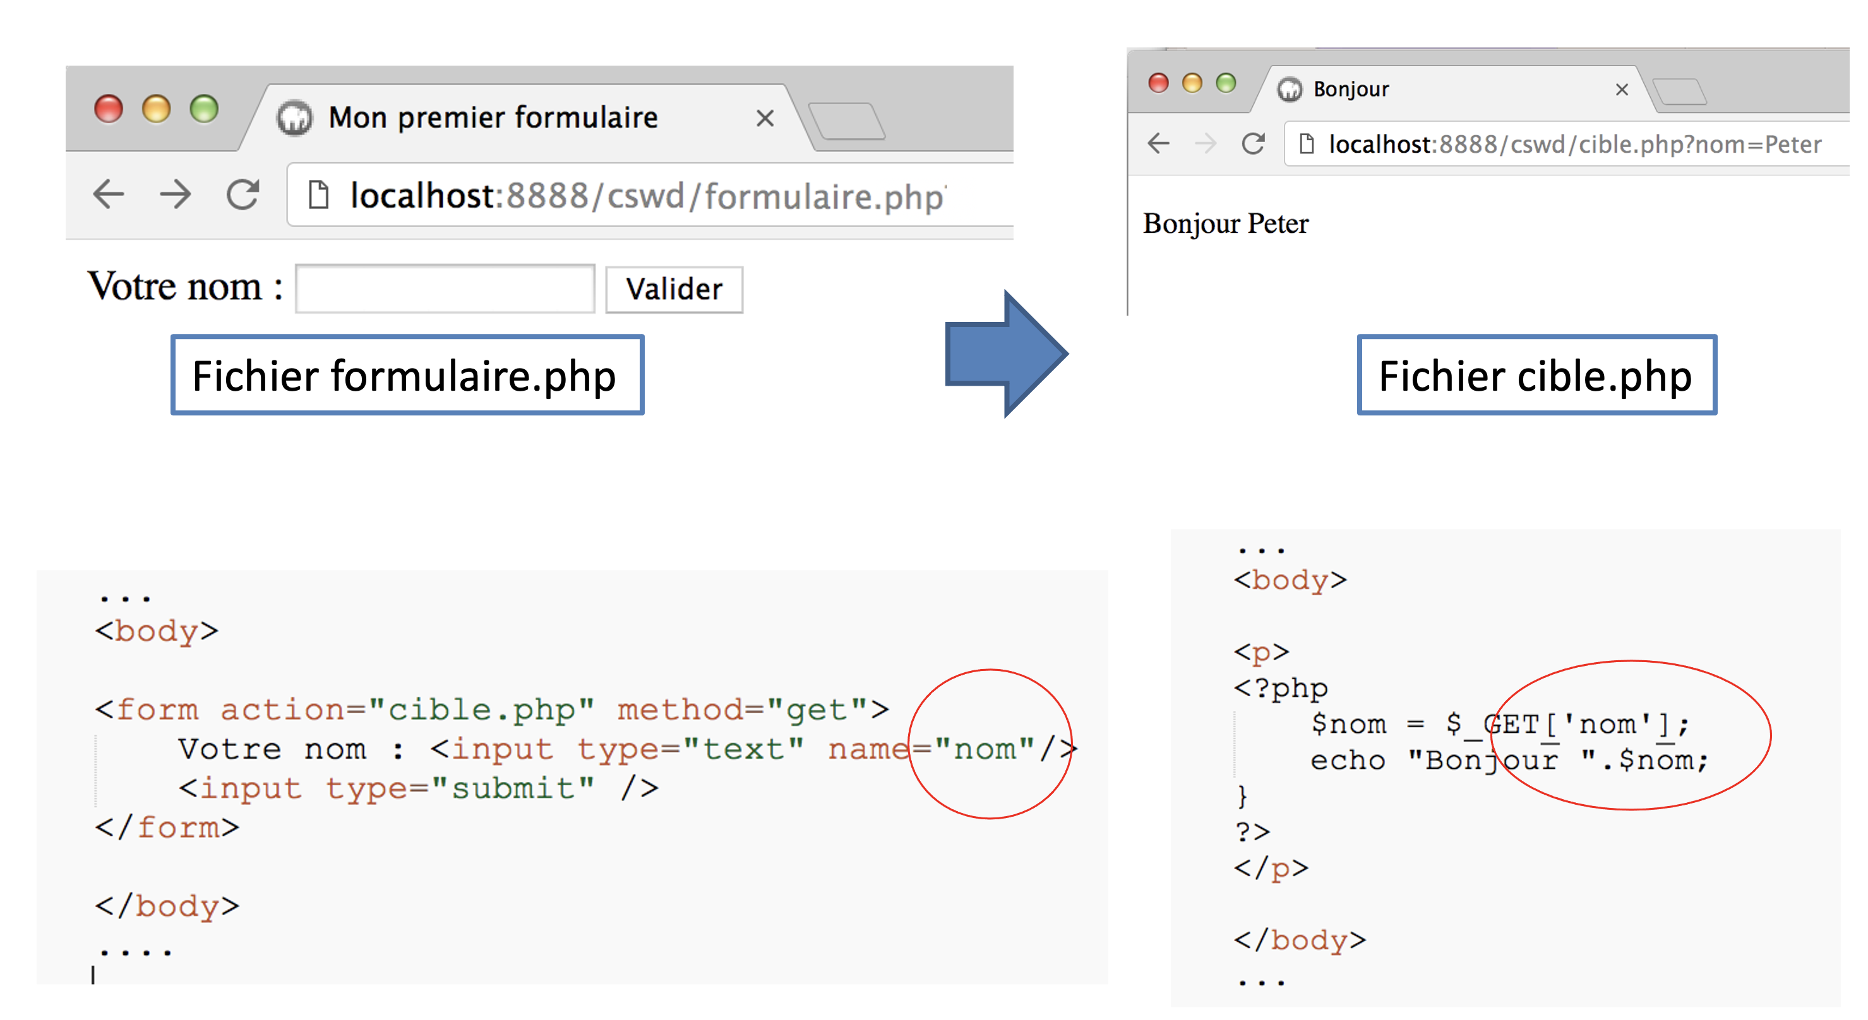Image resolution: width=1868 pixels, height=1020 pixels.
Task: Select the Mon premier formulaire tab
Action: click(x=493, y=117)
